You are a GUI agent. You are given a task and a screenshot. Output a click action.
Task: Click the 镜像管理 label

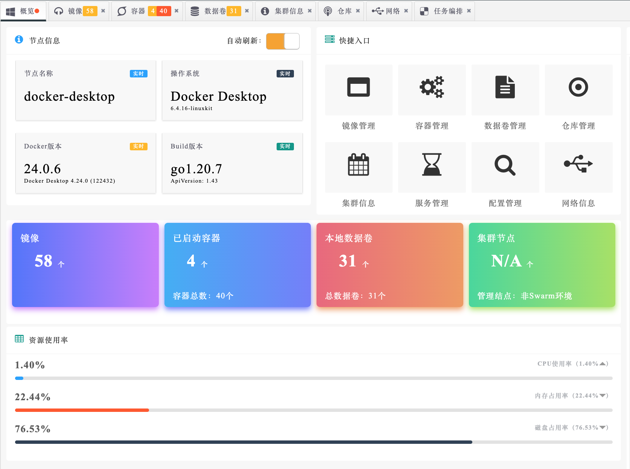(358, 126)
